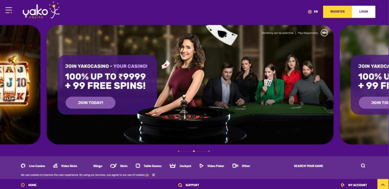Click the Yako Casino logo
This screenshot has width=389, height=189.
tap(41, 10)
